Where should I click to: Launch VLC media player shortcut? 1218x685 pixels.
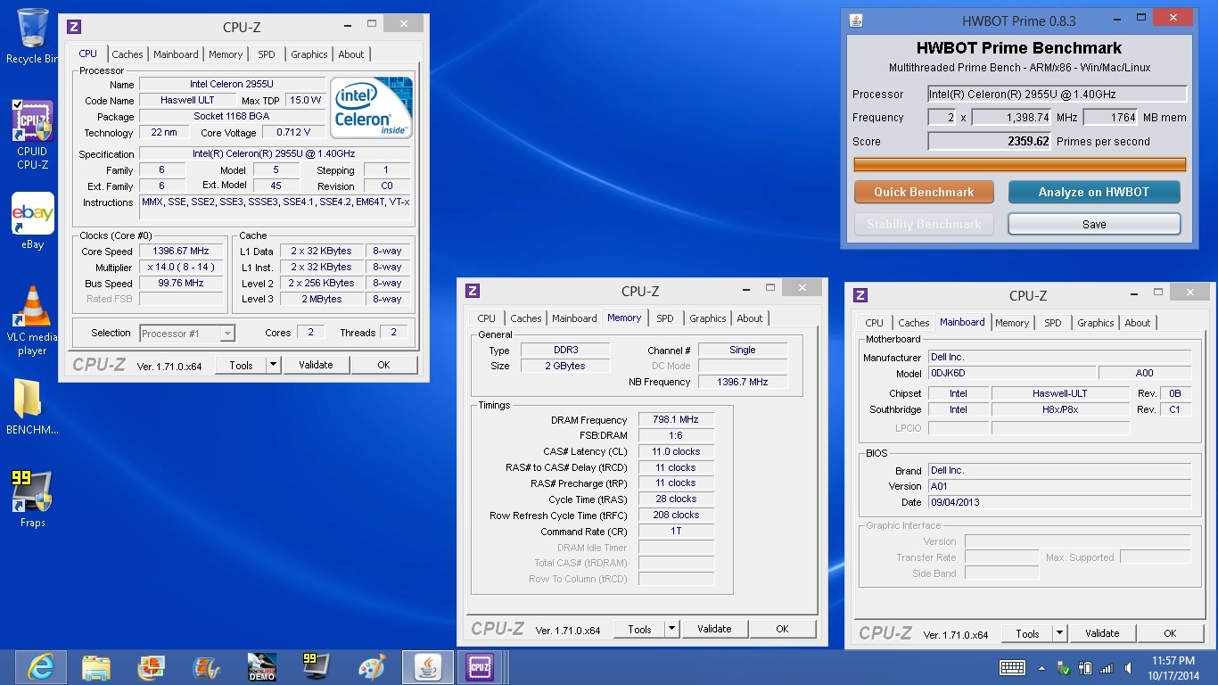[32, 321]
